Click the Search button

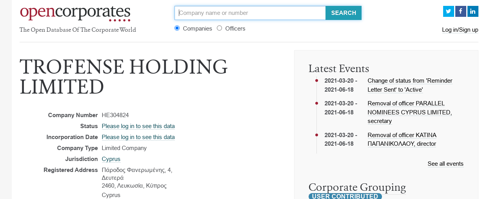tap(344, 13)
